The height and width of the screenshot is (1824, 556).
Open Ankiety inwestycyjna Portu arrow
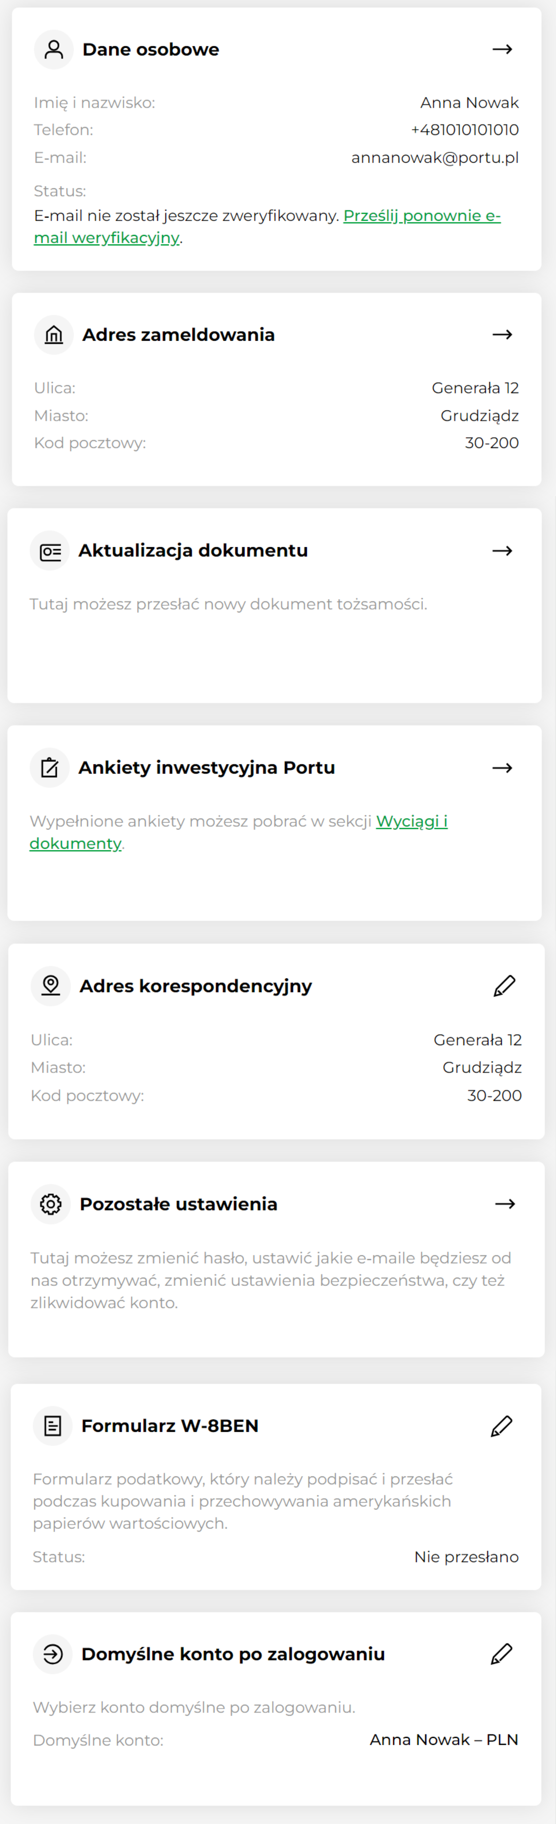point(502,768)
